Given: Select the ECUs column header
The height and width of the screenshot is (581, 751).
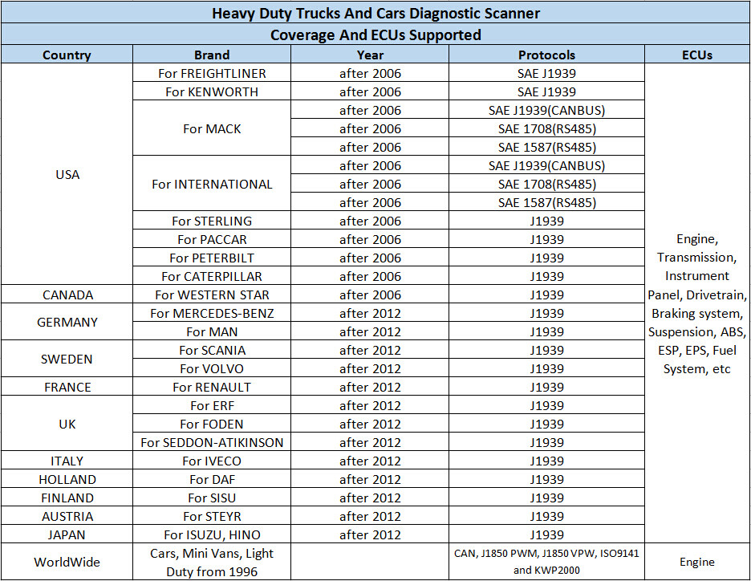Looking at the screenshot, I should pos(697,55).
